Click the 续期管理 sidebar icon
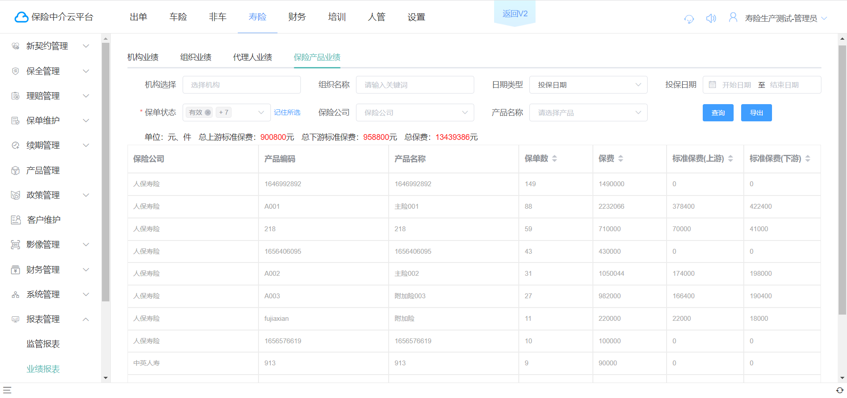Viewport: 847px width, 398px height. [15, 145]
